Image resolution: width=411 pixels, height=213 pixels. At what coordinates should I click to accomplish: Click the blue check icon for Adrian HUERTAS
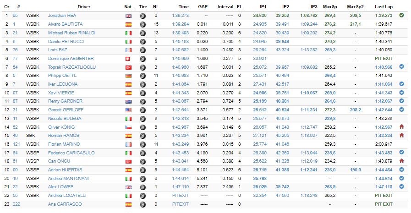tap(401, 169)
